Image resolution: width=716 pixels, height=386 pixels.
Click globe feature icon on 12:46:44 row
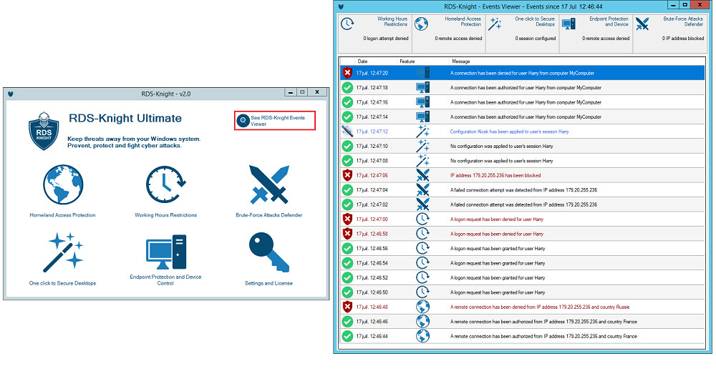pos(423,336)
